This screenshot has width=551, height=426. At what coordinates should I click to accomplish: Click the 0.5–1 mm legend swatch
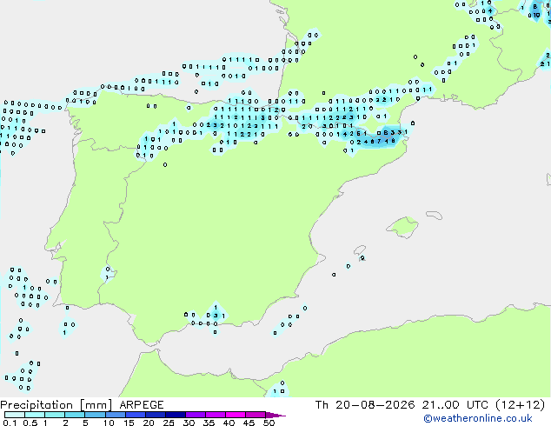point(35,415)
